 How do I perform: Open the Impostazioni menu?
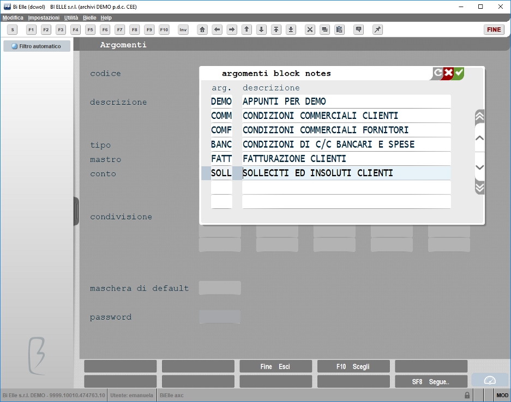(44, 17)
